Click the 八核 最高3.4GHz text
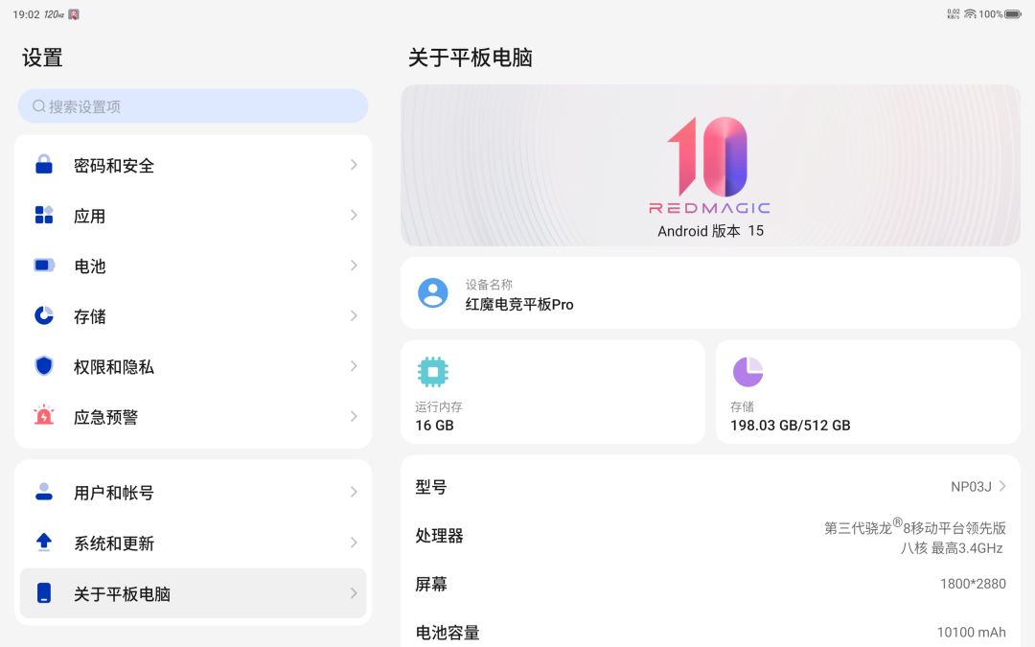Image resolution: width=1035 pixels, height=647 pixels. (x=952, y=548)
